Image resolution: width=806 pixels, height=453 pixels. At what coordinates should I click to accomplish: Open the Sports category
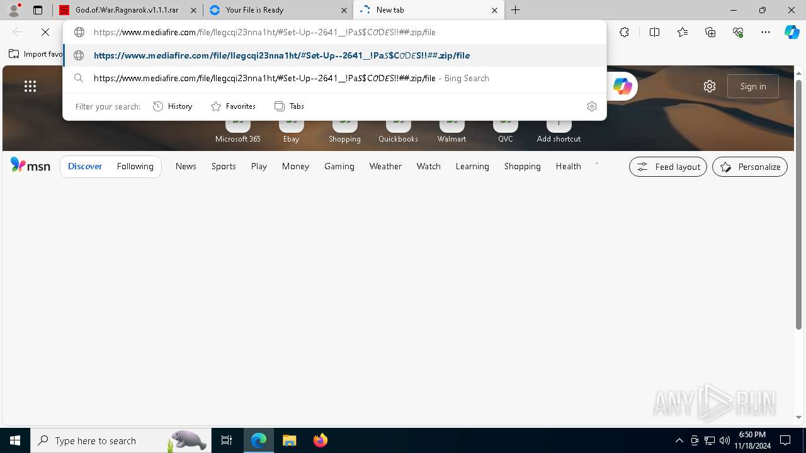(x=224, y=166)
